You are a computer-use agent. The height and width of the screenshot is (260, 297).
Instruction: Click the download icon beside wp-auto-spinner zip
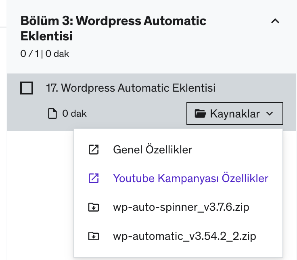pyautogui.click(x=94, y=207)
